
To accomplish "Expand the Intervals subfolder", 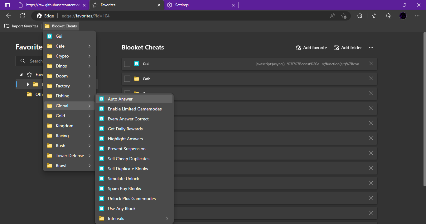I will coord(134,218).
